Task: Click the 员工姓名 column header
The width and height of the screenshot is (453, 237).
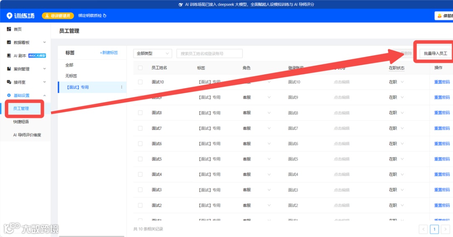Action: point(159,68)
